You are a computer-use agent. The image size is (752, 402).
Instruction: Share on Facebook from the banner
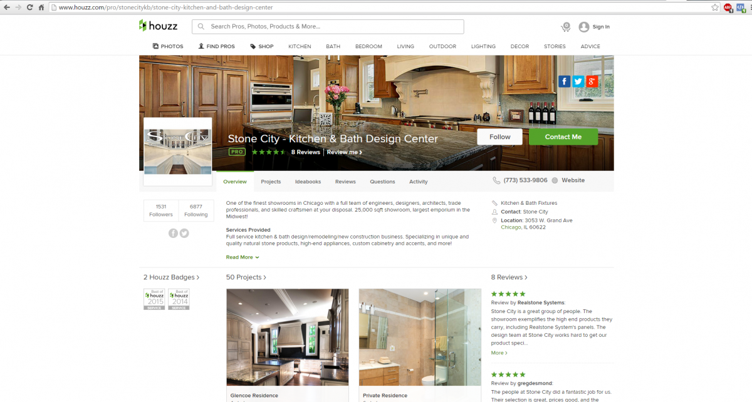point(565,81)
